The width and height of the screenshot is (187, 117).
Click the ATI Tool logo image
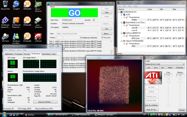(153, 78)
